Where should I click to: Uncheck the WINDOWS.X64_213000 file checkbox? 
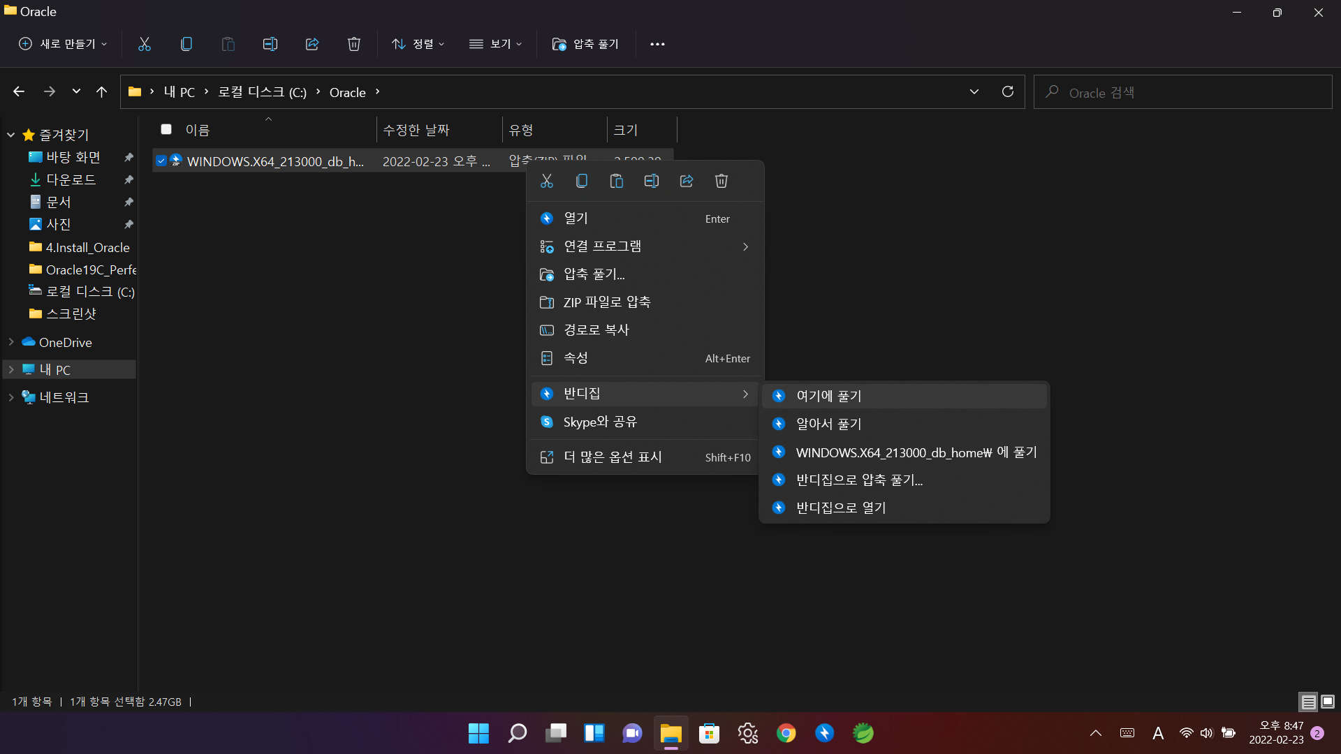[x=161, y=161]
